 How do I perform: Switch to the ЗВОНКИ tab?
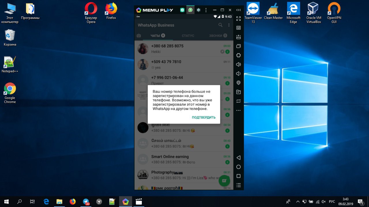[x=218, y=36]
